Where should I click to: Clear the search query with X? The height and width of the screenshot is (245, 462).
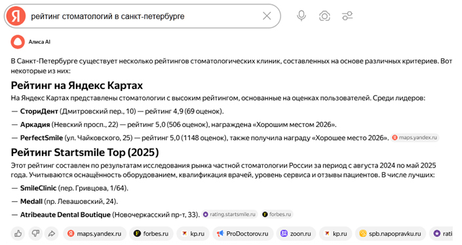tap(267, 16)
